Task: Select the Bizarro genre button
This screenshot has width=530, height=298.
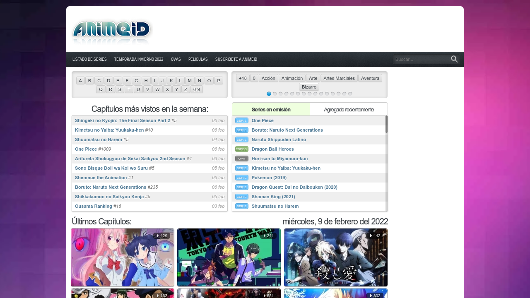Action: click(x=309, y=87)
